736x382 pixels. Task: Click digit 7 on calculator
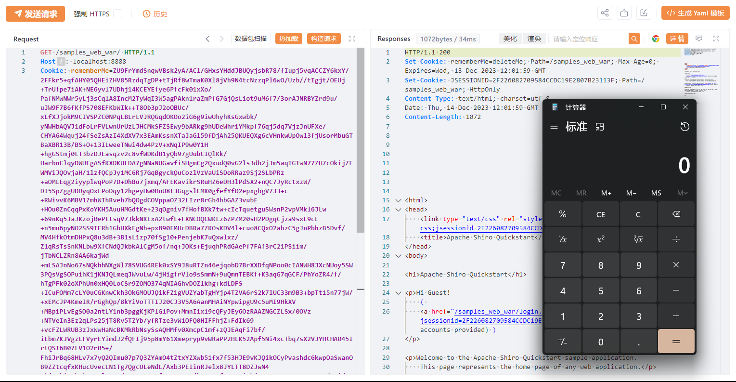563,265
